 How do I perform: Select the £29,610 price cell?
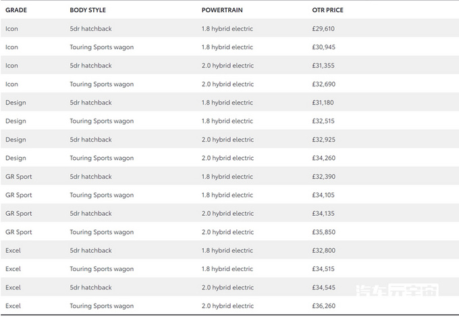[319, 29]
